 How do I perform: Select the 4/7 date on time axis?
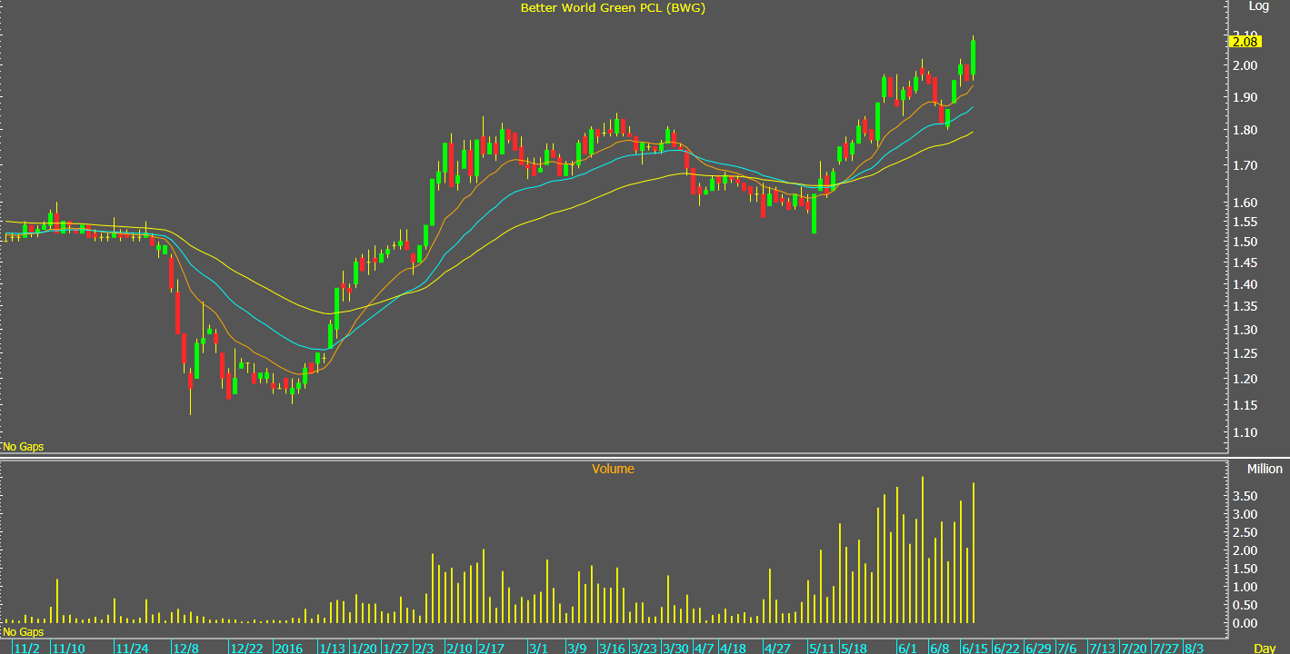point(705,648)
